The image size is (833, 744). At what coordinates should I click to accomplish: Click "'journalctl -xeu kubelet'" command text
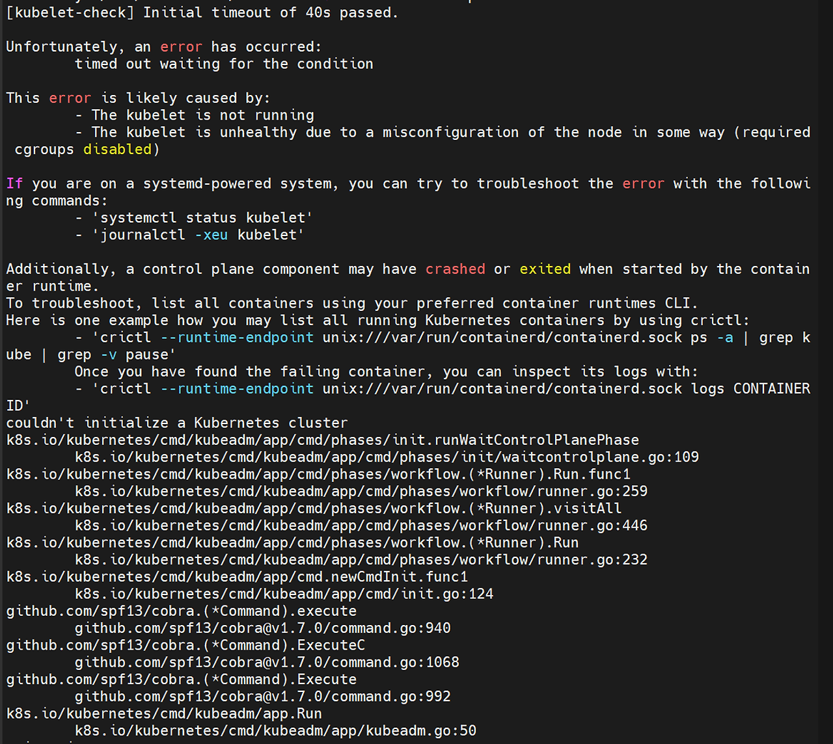[198, 235]
